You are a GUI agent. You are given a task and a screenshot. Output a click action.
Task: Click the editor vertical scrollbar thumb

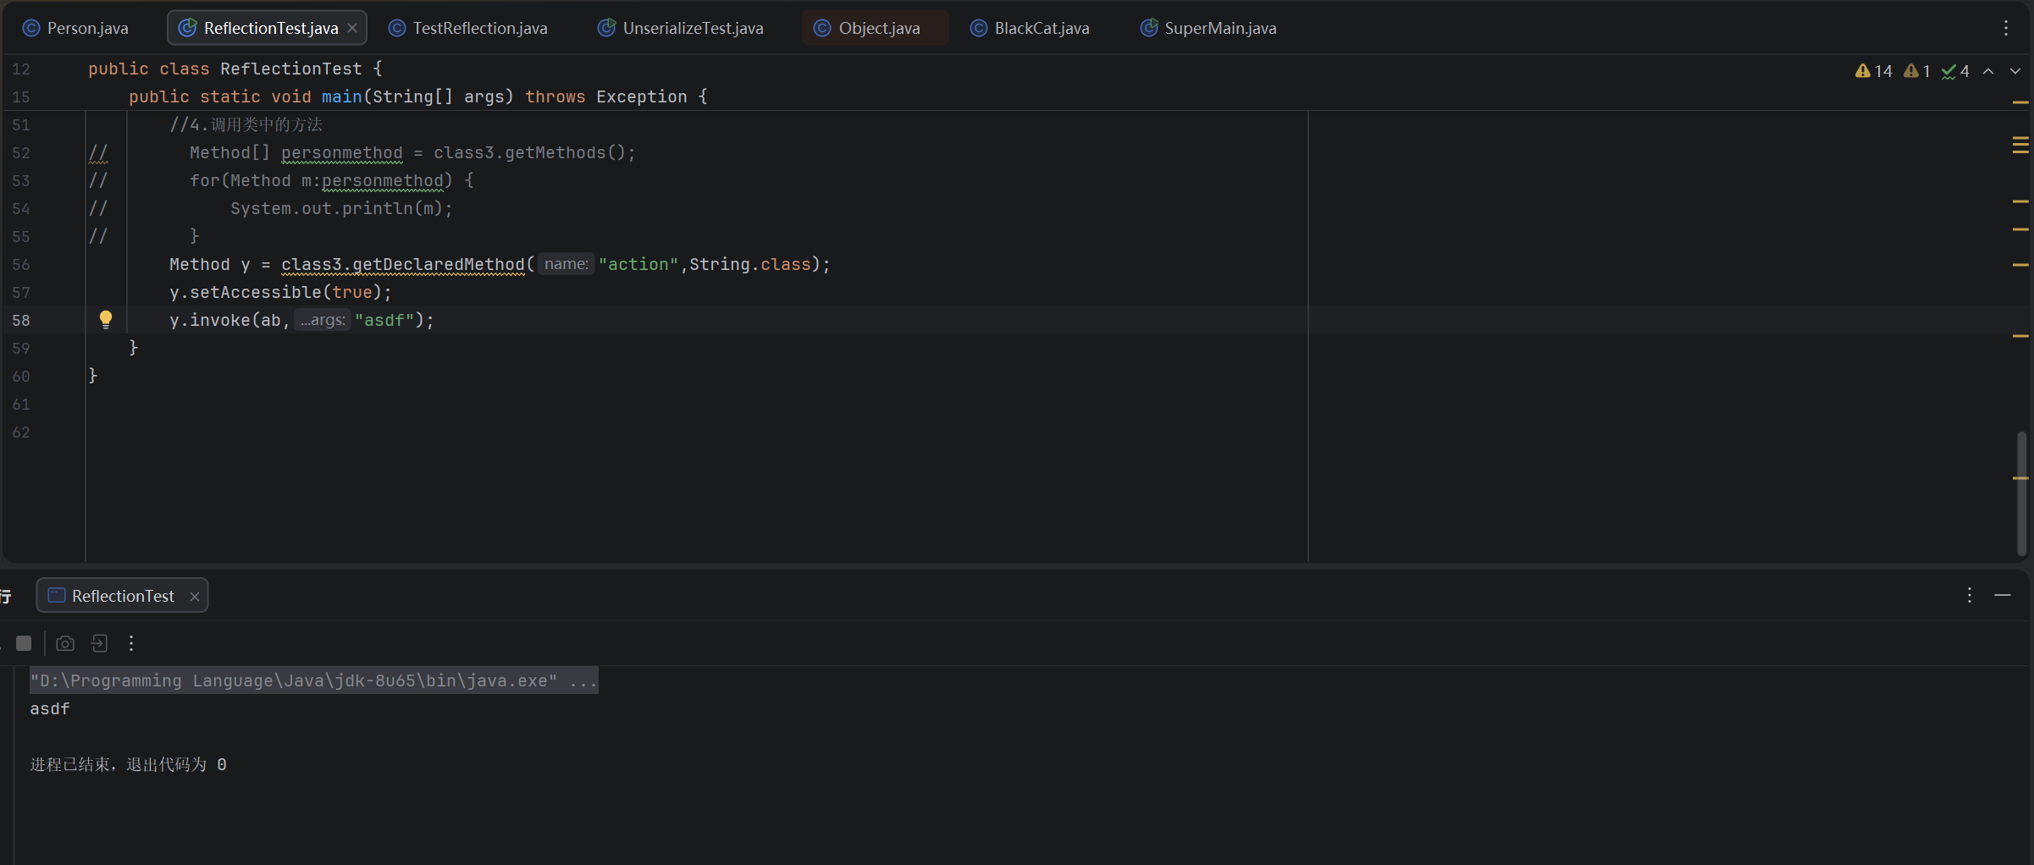point(2021,493)
